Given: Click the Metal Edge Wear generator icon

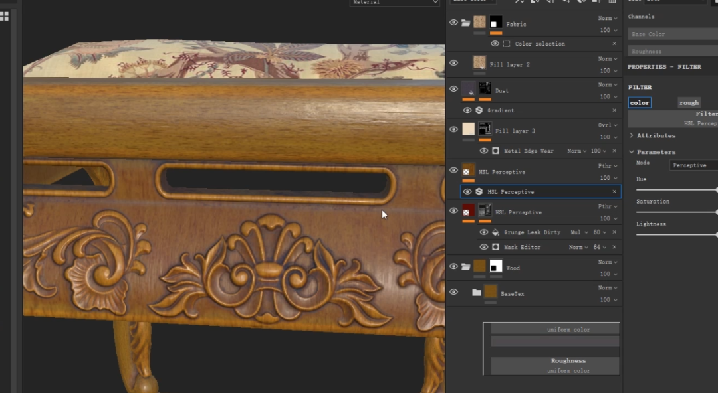Looking at the screenshot, I should click(495, 151).
